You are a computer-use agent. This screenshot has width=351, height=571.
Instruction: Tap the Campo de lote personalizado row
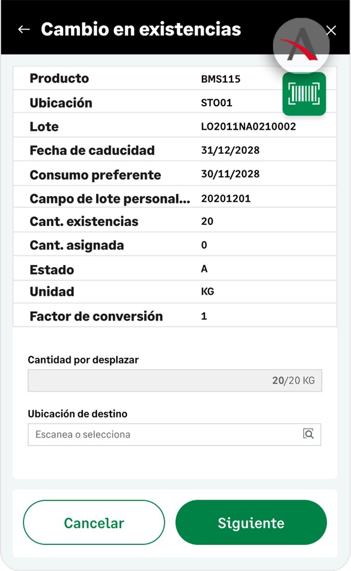175,198
